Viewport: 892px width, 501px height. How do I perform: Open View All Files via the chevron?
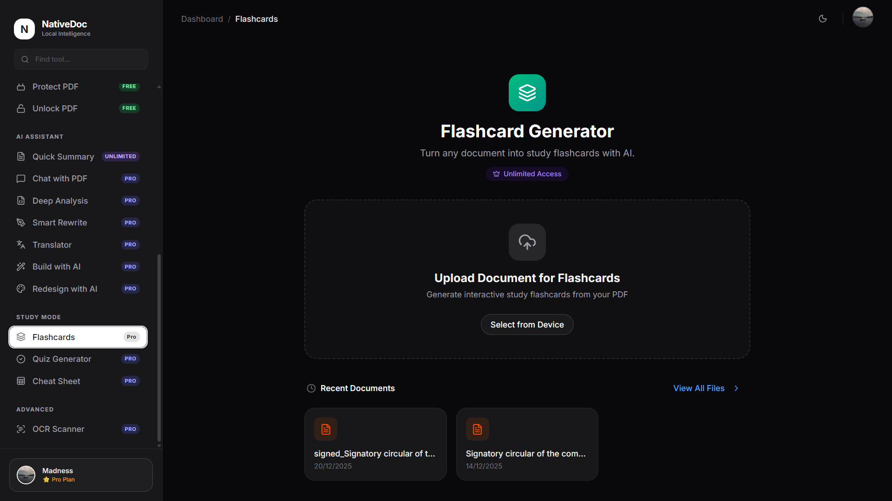pos(736,388)
